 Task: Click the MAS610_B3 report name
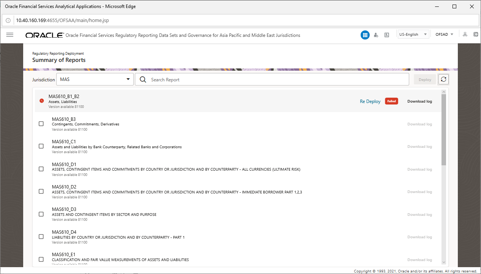point(64,119)
